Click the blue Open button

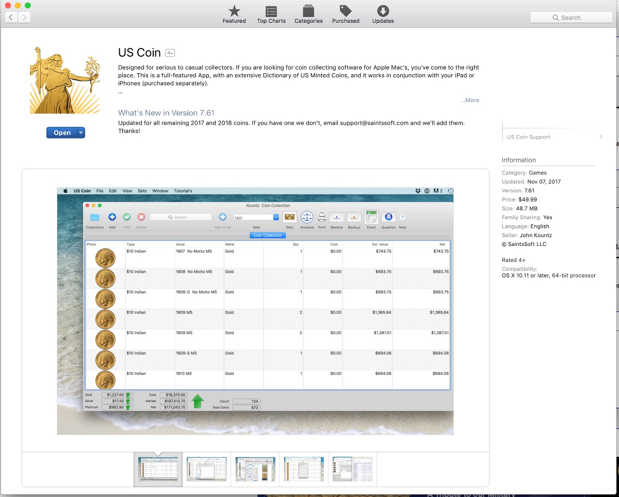click(62, 132)
